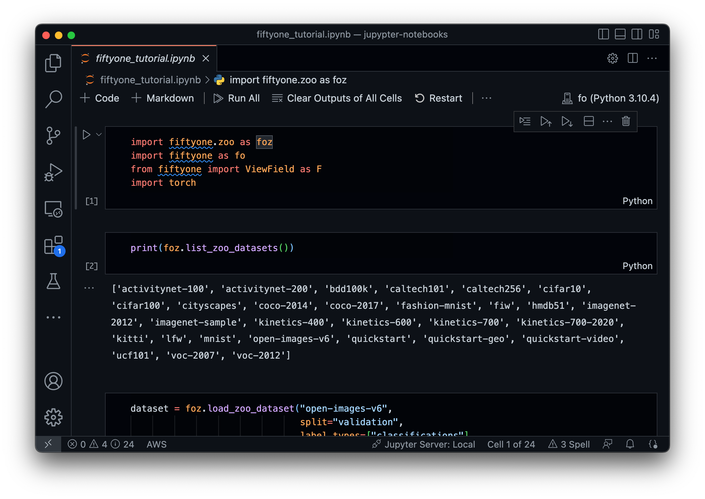Toggle the bottom panel layout icon
705x499 pixels.
(x=620, y=34)
